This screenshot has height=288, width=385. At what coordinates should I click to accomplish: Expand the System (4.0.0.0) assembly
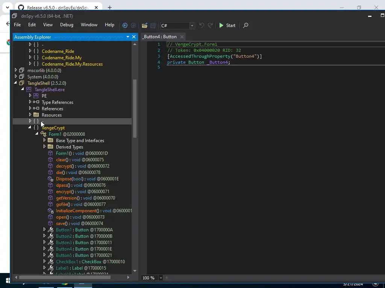click(16, 76)
